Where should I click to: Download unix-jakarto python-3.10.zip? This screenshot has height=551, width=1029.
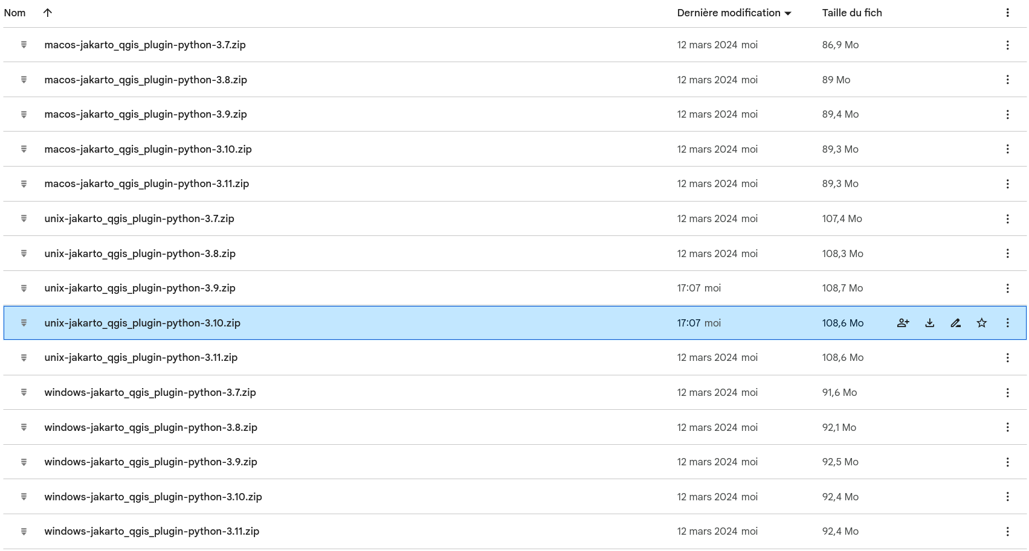[930, 323]
